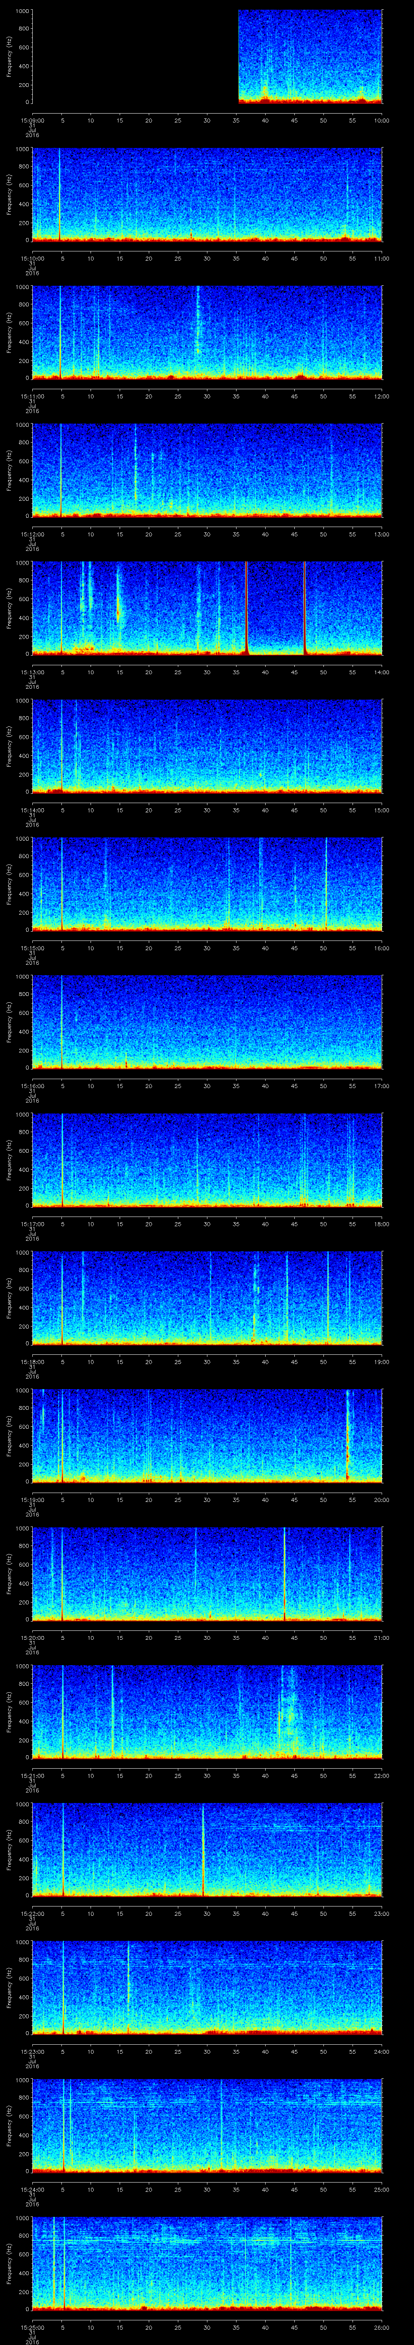
Task: Select the 12:00 end-of-axis time label
Action: 381,395
